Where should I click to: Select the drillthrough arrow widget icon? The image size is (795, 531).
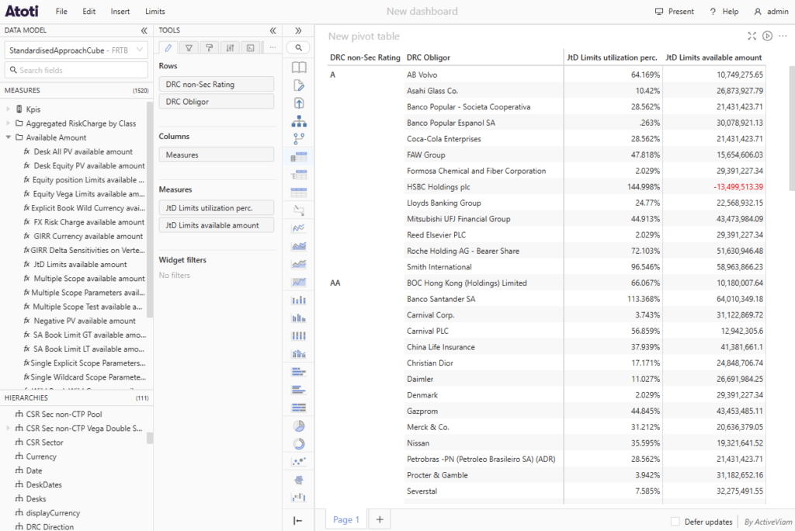(299, 210)
